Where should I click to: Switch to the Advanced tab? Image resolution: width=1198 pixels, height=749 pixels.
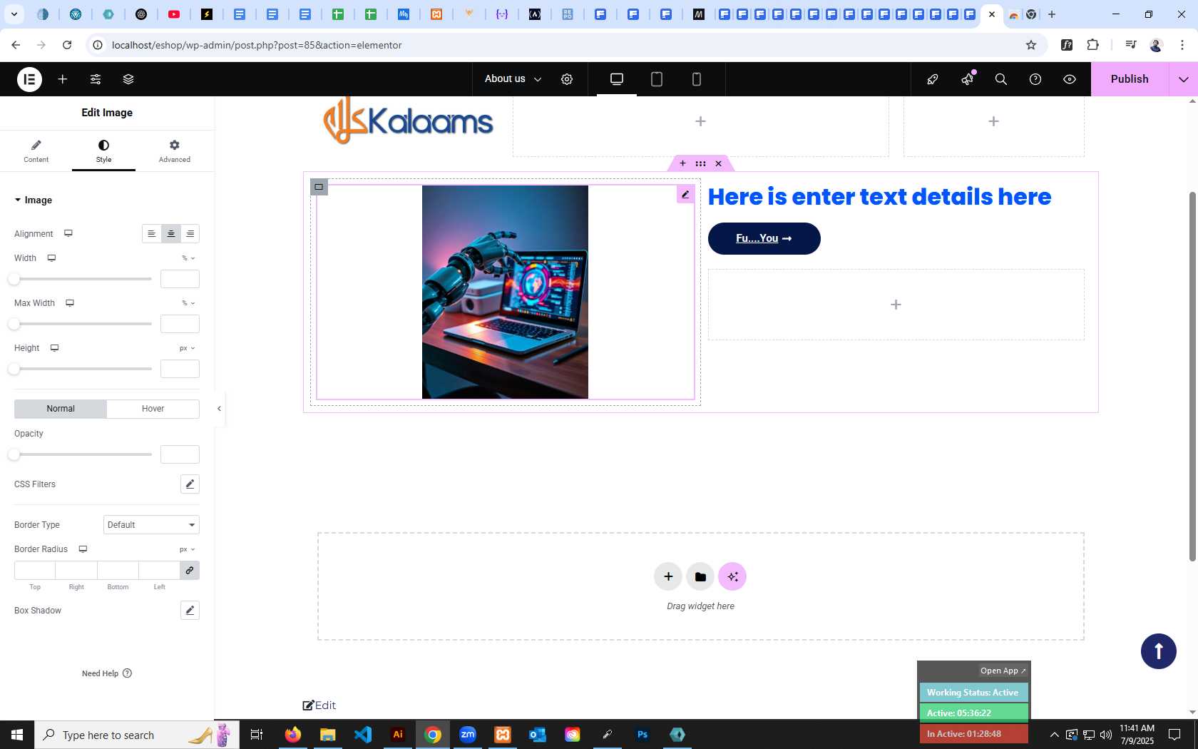[x=174, y=151]
